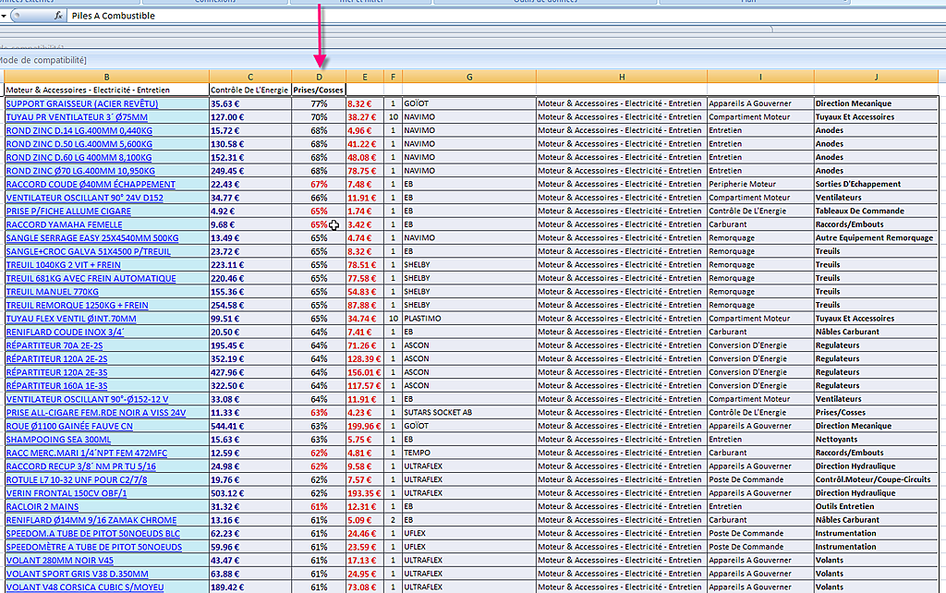Open the Name Box dropdown arrow
Image resolution: width=946 pixels, height=593 pixels.
pos(4,16)
